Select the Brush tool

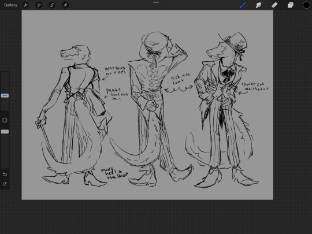tap(243, 5)
